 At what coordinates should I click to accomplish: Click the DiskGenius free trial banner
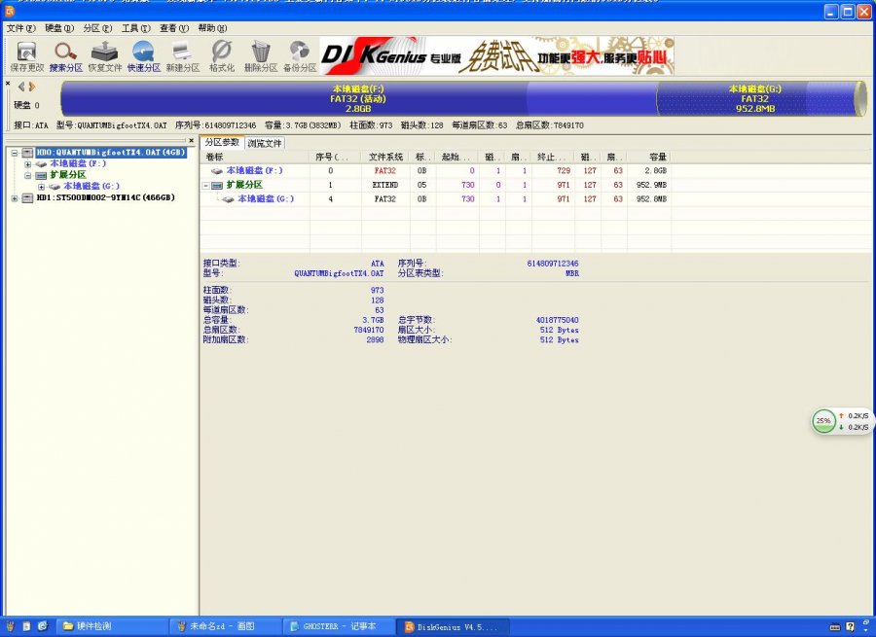[x=496, y=56]
